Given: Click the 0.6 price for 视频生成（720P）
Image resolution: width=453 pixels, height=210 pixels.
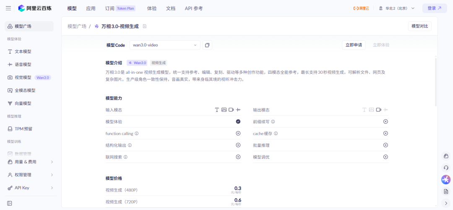Looking at the screenshot, I should click(x=238, y=200).
